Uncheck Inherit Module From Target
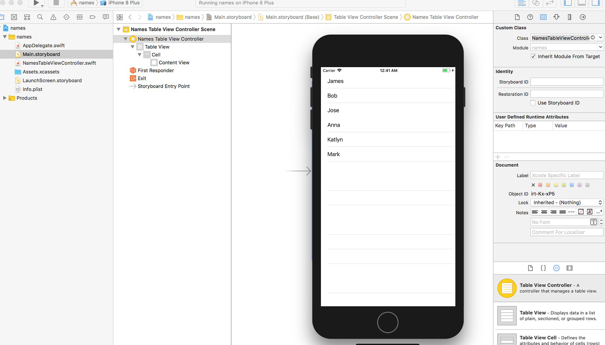 coord(533,56)
